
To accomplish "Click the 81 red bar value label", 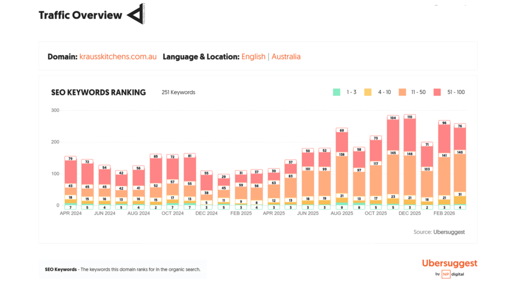I will pos(190,156).
